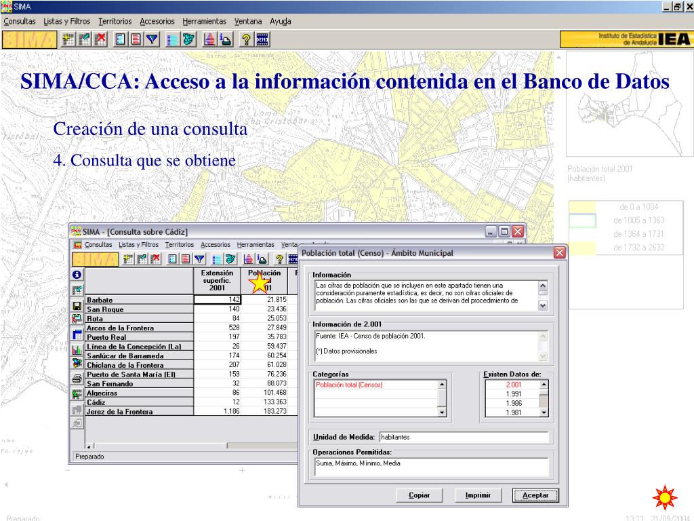Image resolution: width=694 pixels, height=521 pixels.
Task: Click the edit query icon in main toolbar
Action: 84,39
